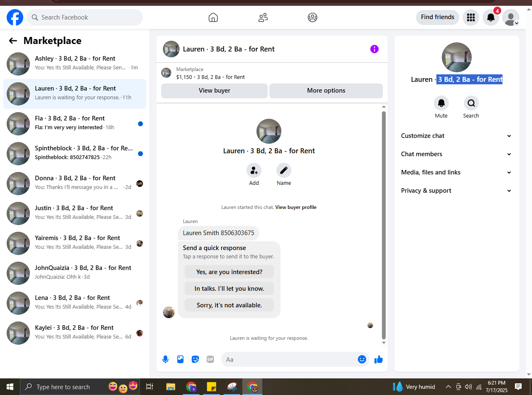Open the Fla conversation
The width and height of the screenshot is (532, 395).
[x=75, y=124]
